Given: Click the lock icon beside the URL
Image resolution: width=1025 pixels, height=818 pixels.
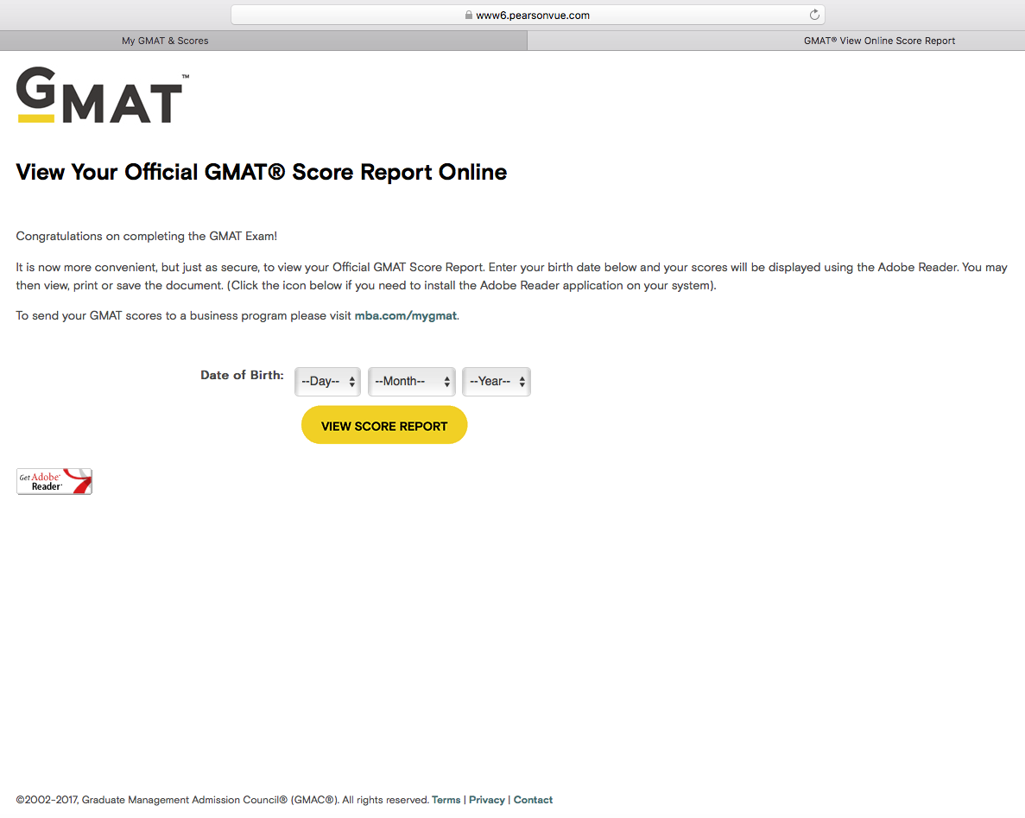Looking at the screenshot, I should pyautogui.click(x=469, y=15).
